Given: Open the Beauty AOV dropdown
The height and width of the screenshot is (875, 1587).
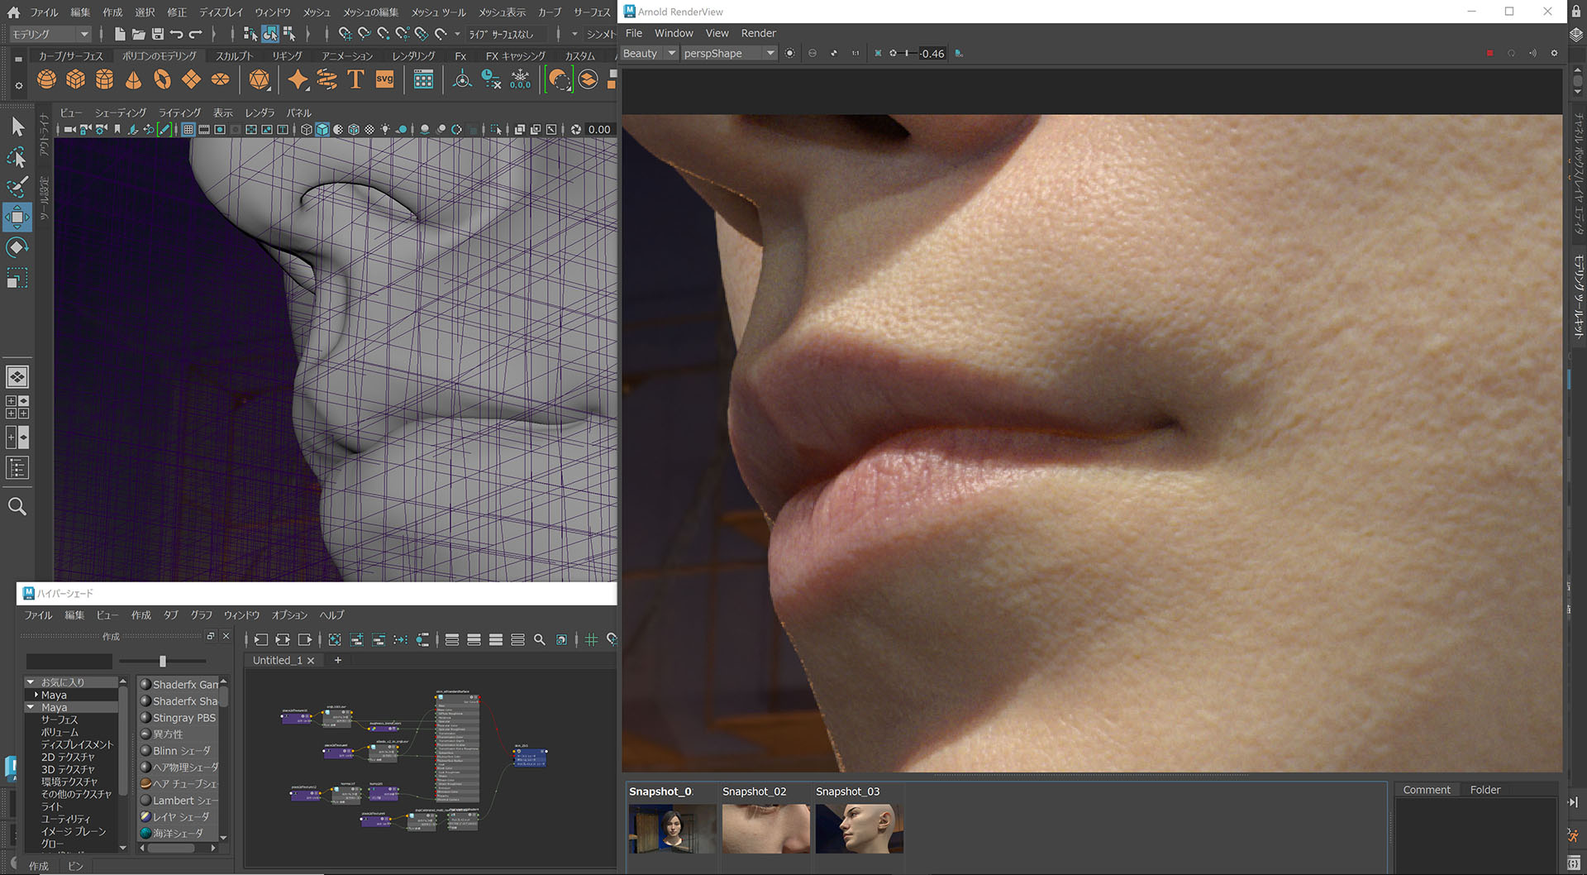Looking at the screenshot, I should 649,53.
